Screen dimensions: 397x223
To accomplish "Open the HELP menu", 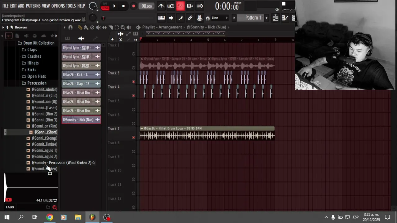I will [x=81, y=6].
